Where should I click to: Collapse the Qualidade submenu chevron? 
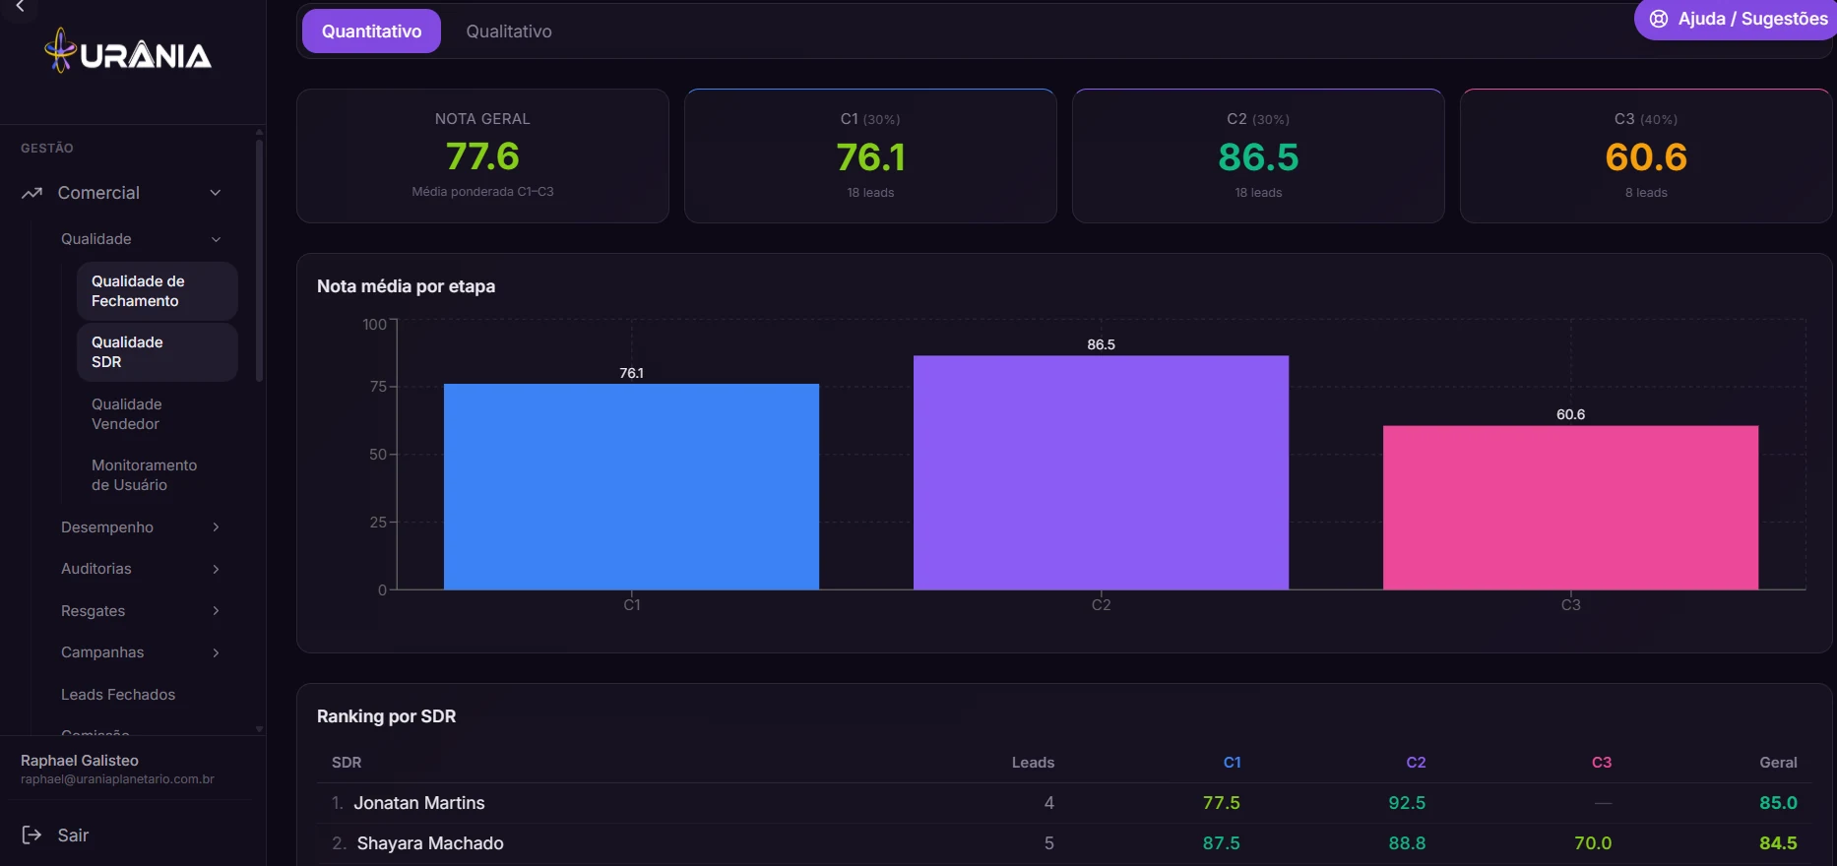tap(216, 239)
